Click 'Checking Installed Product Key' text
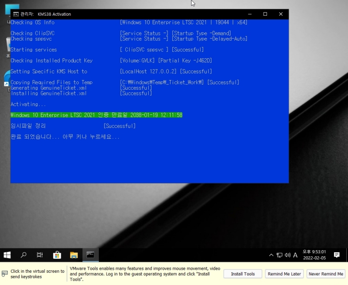Image resolution: width=348 pixels, height=285 pixels. 51,60
